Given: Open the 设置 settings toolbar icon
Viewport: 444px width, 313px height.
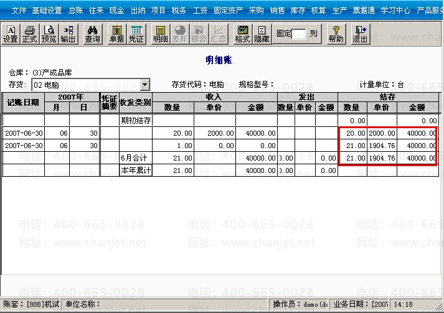Looking at the screenshot, I should coord(11,34).
